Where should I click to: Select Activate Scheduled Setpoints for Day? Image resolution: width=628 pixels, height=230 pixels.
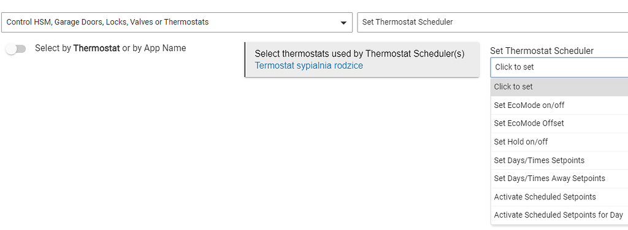coord(559,215)
